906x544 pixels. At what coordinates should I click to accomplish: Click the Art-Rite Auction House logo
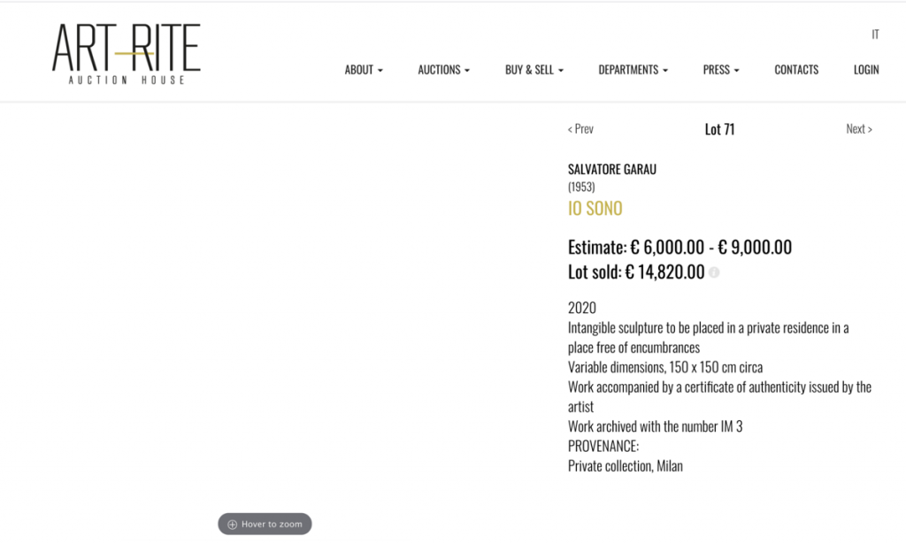pos(126,54)
